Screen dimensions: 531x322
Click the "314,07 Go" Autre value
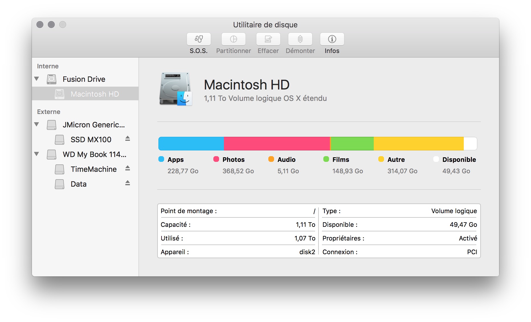click(402, 171)
